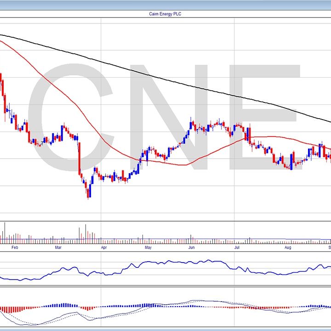Select the Aug label on date axis
331x331 pixels.
(x=288, y=247)
